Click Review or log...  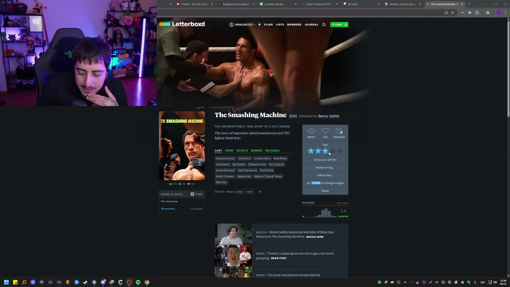click(x=325, y=167)
